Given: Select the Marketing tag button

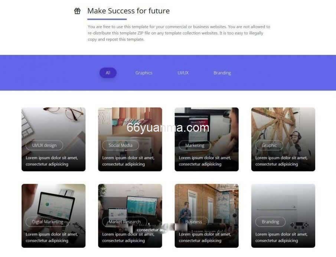Looking at the screenshot, I should point(195,145).
